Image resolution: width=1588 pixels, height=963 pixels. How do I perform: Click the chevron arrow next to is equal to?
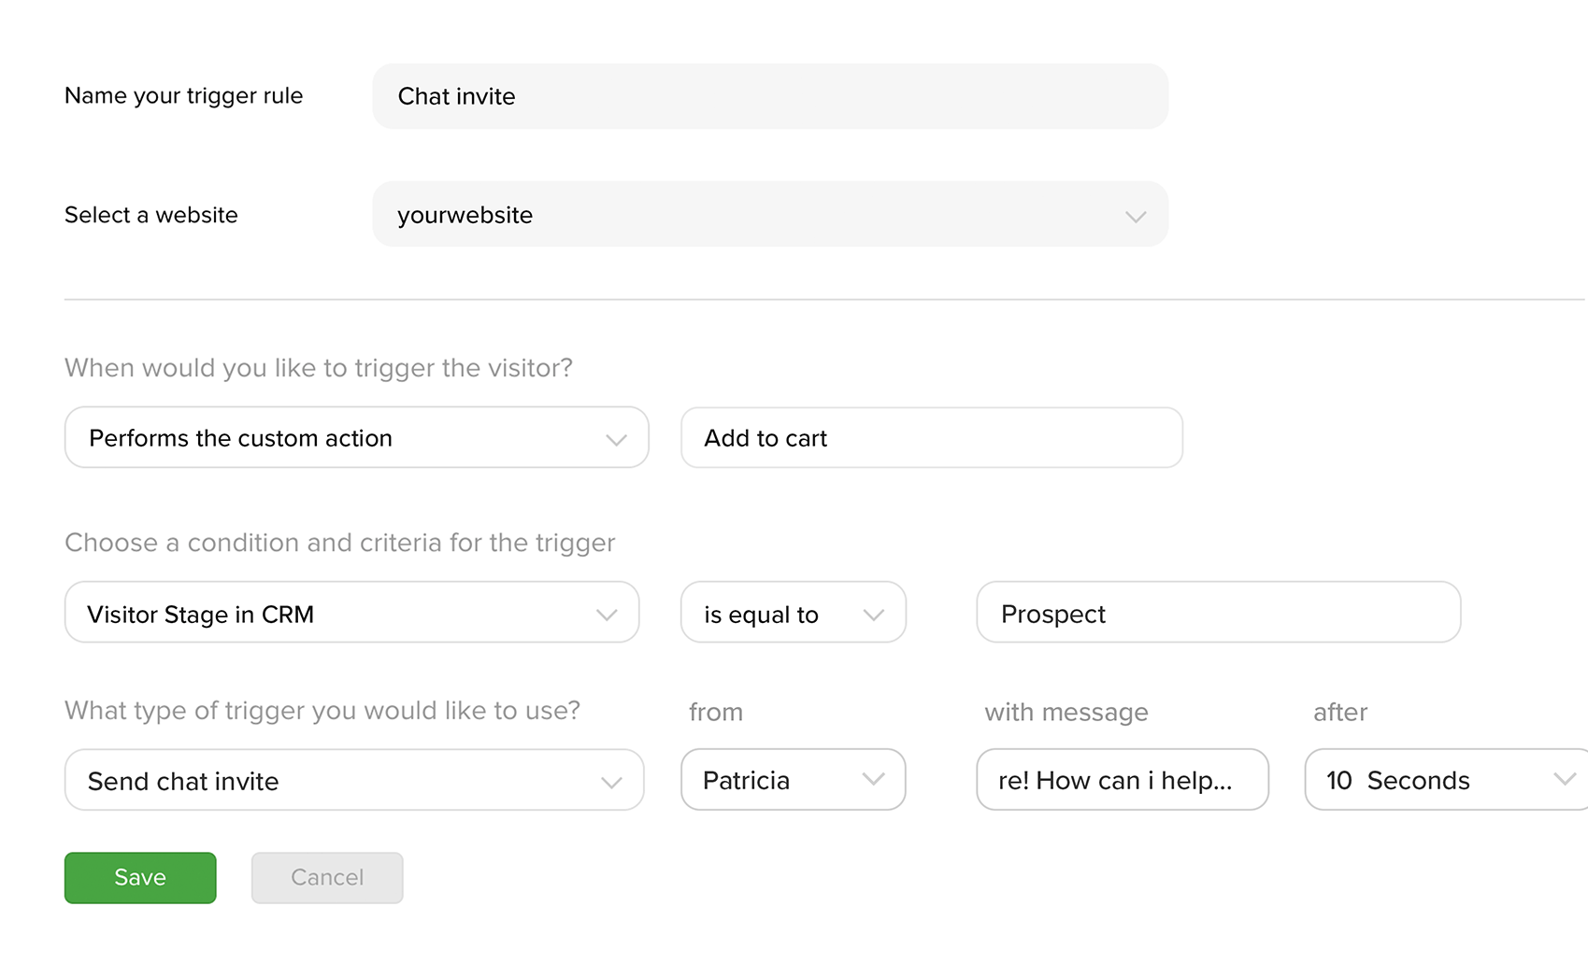tap(873, 615)
